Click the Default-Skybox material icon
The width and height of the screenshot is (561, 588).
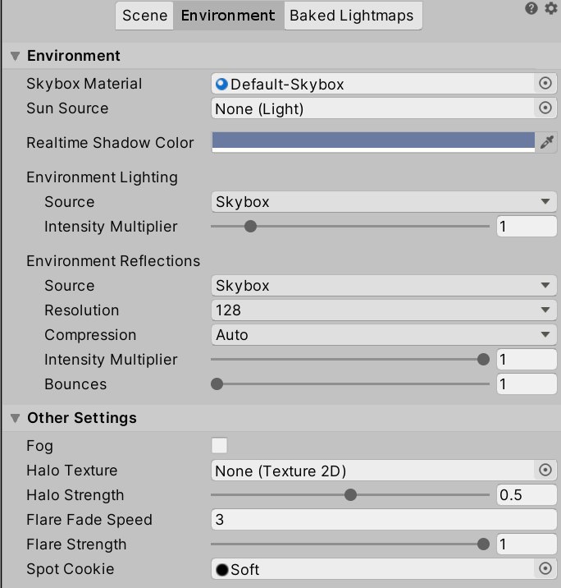(221, 84)
